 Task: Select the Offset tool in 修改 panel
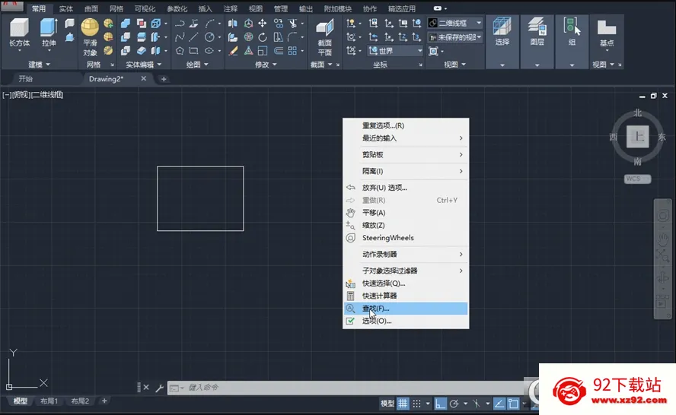279,51
